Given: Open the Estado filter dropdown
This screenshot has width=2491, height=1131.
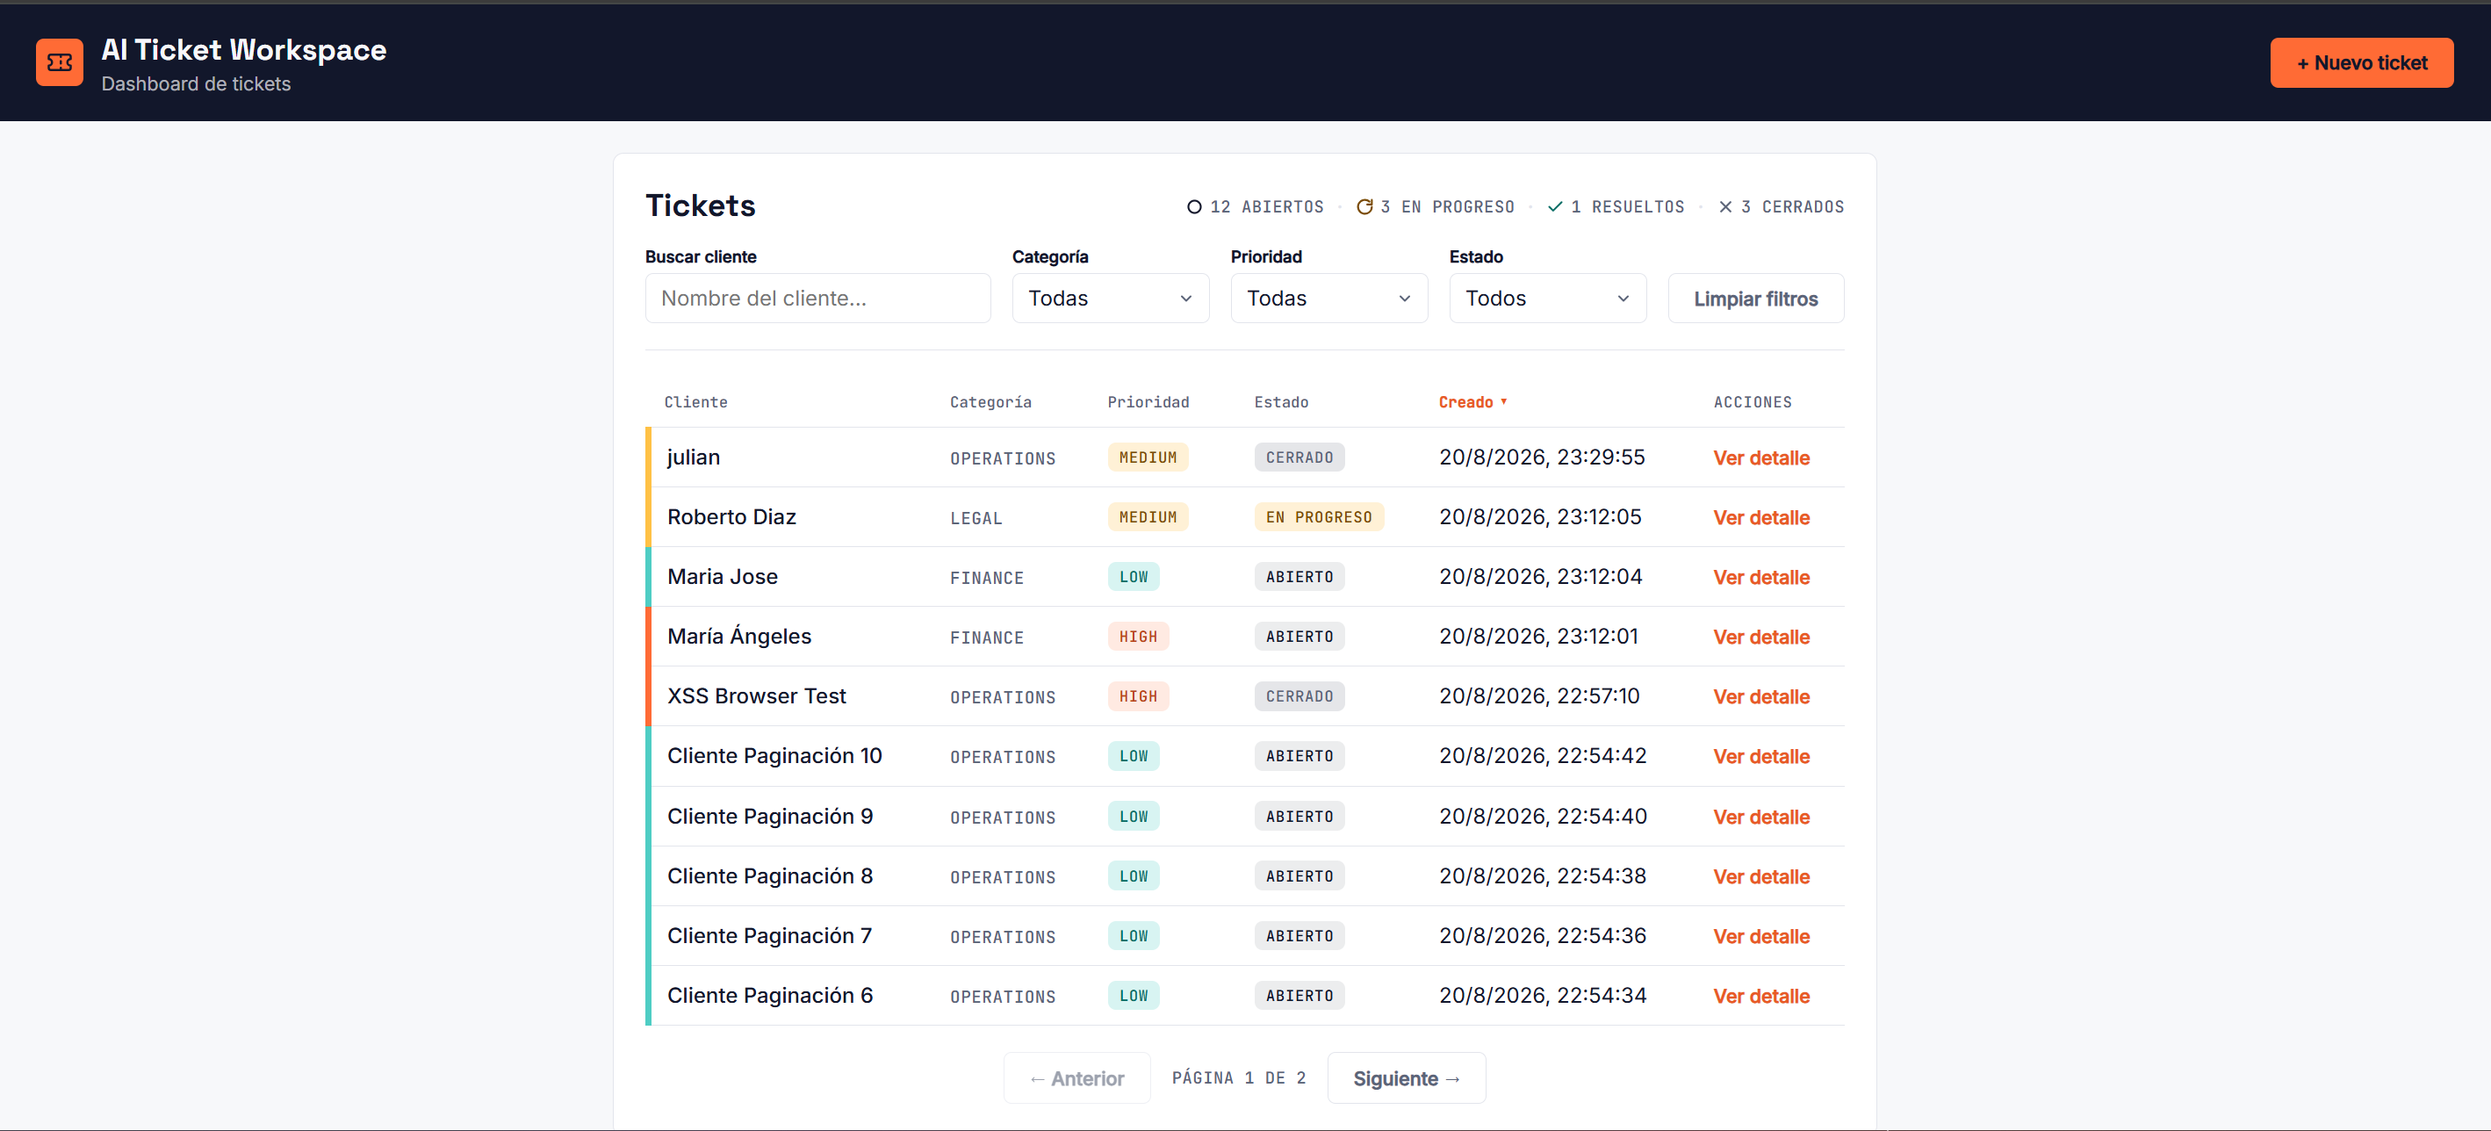Looking at the screenshot, I should [x=1547, y=298].
